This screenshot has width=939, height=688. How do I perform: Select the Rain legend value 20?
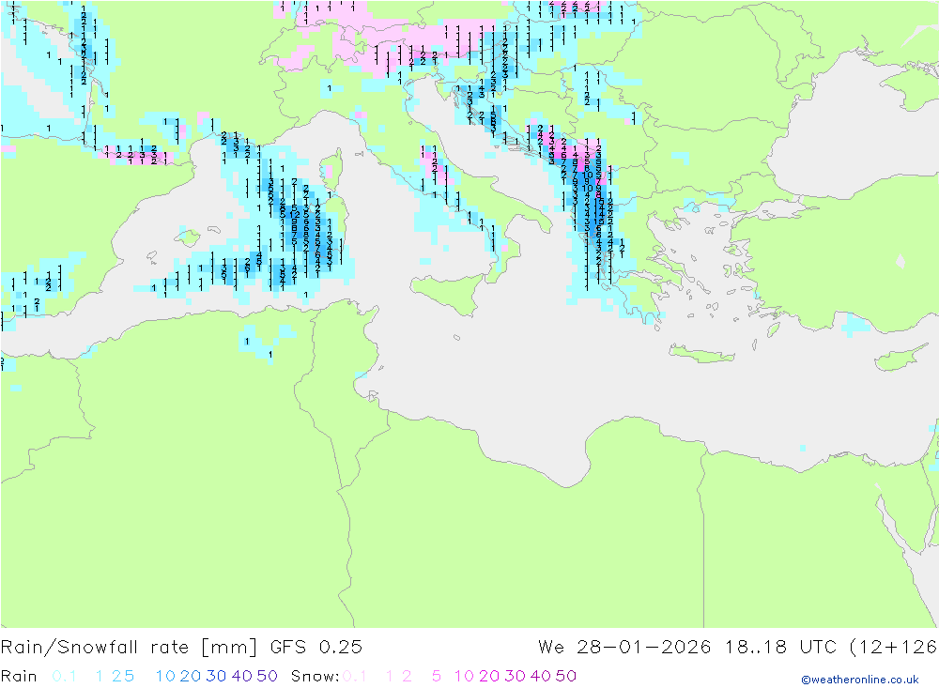(x=191, y=676)
